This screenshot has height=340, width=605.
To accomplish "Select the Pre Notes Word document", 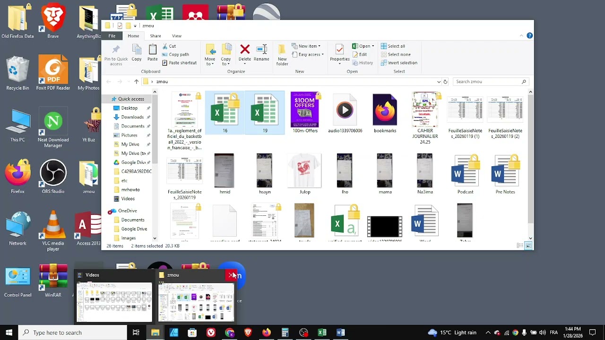I will 505,174.
